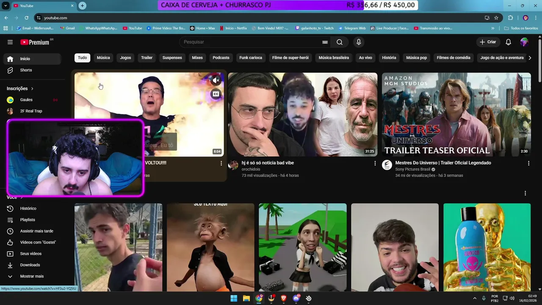Open the Sony Pictures Brasil channel link

click(413, 169)
